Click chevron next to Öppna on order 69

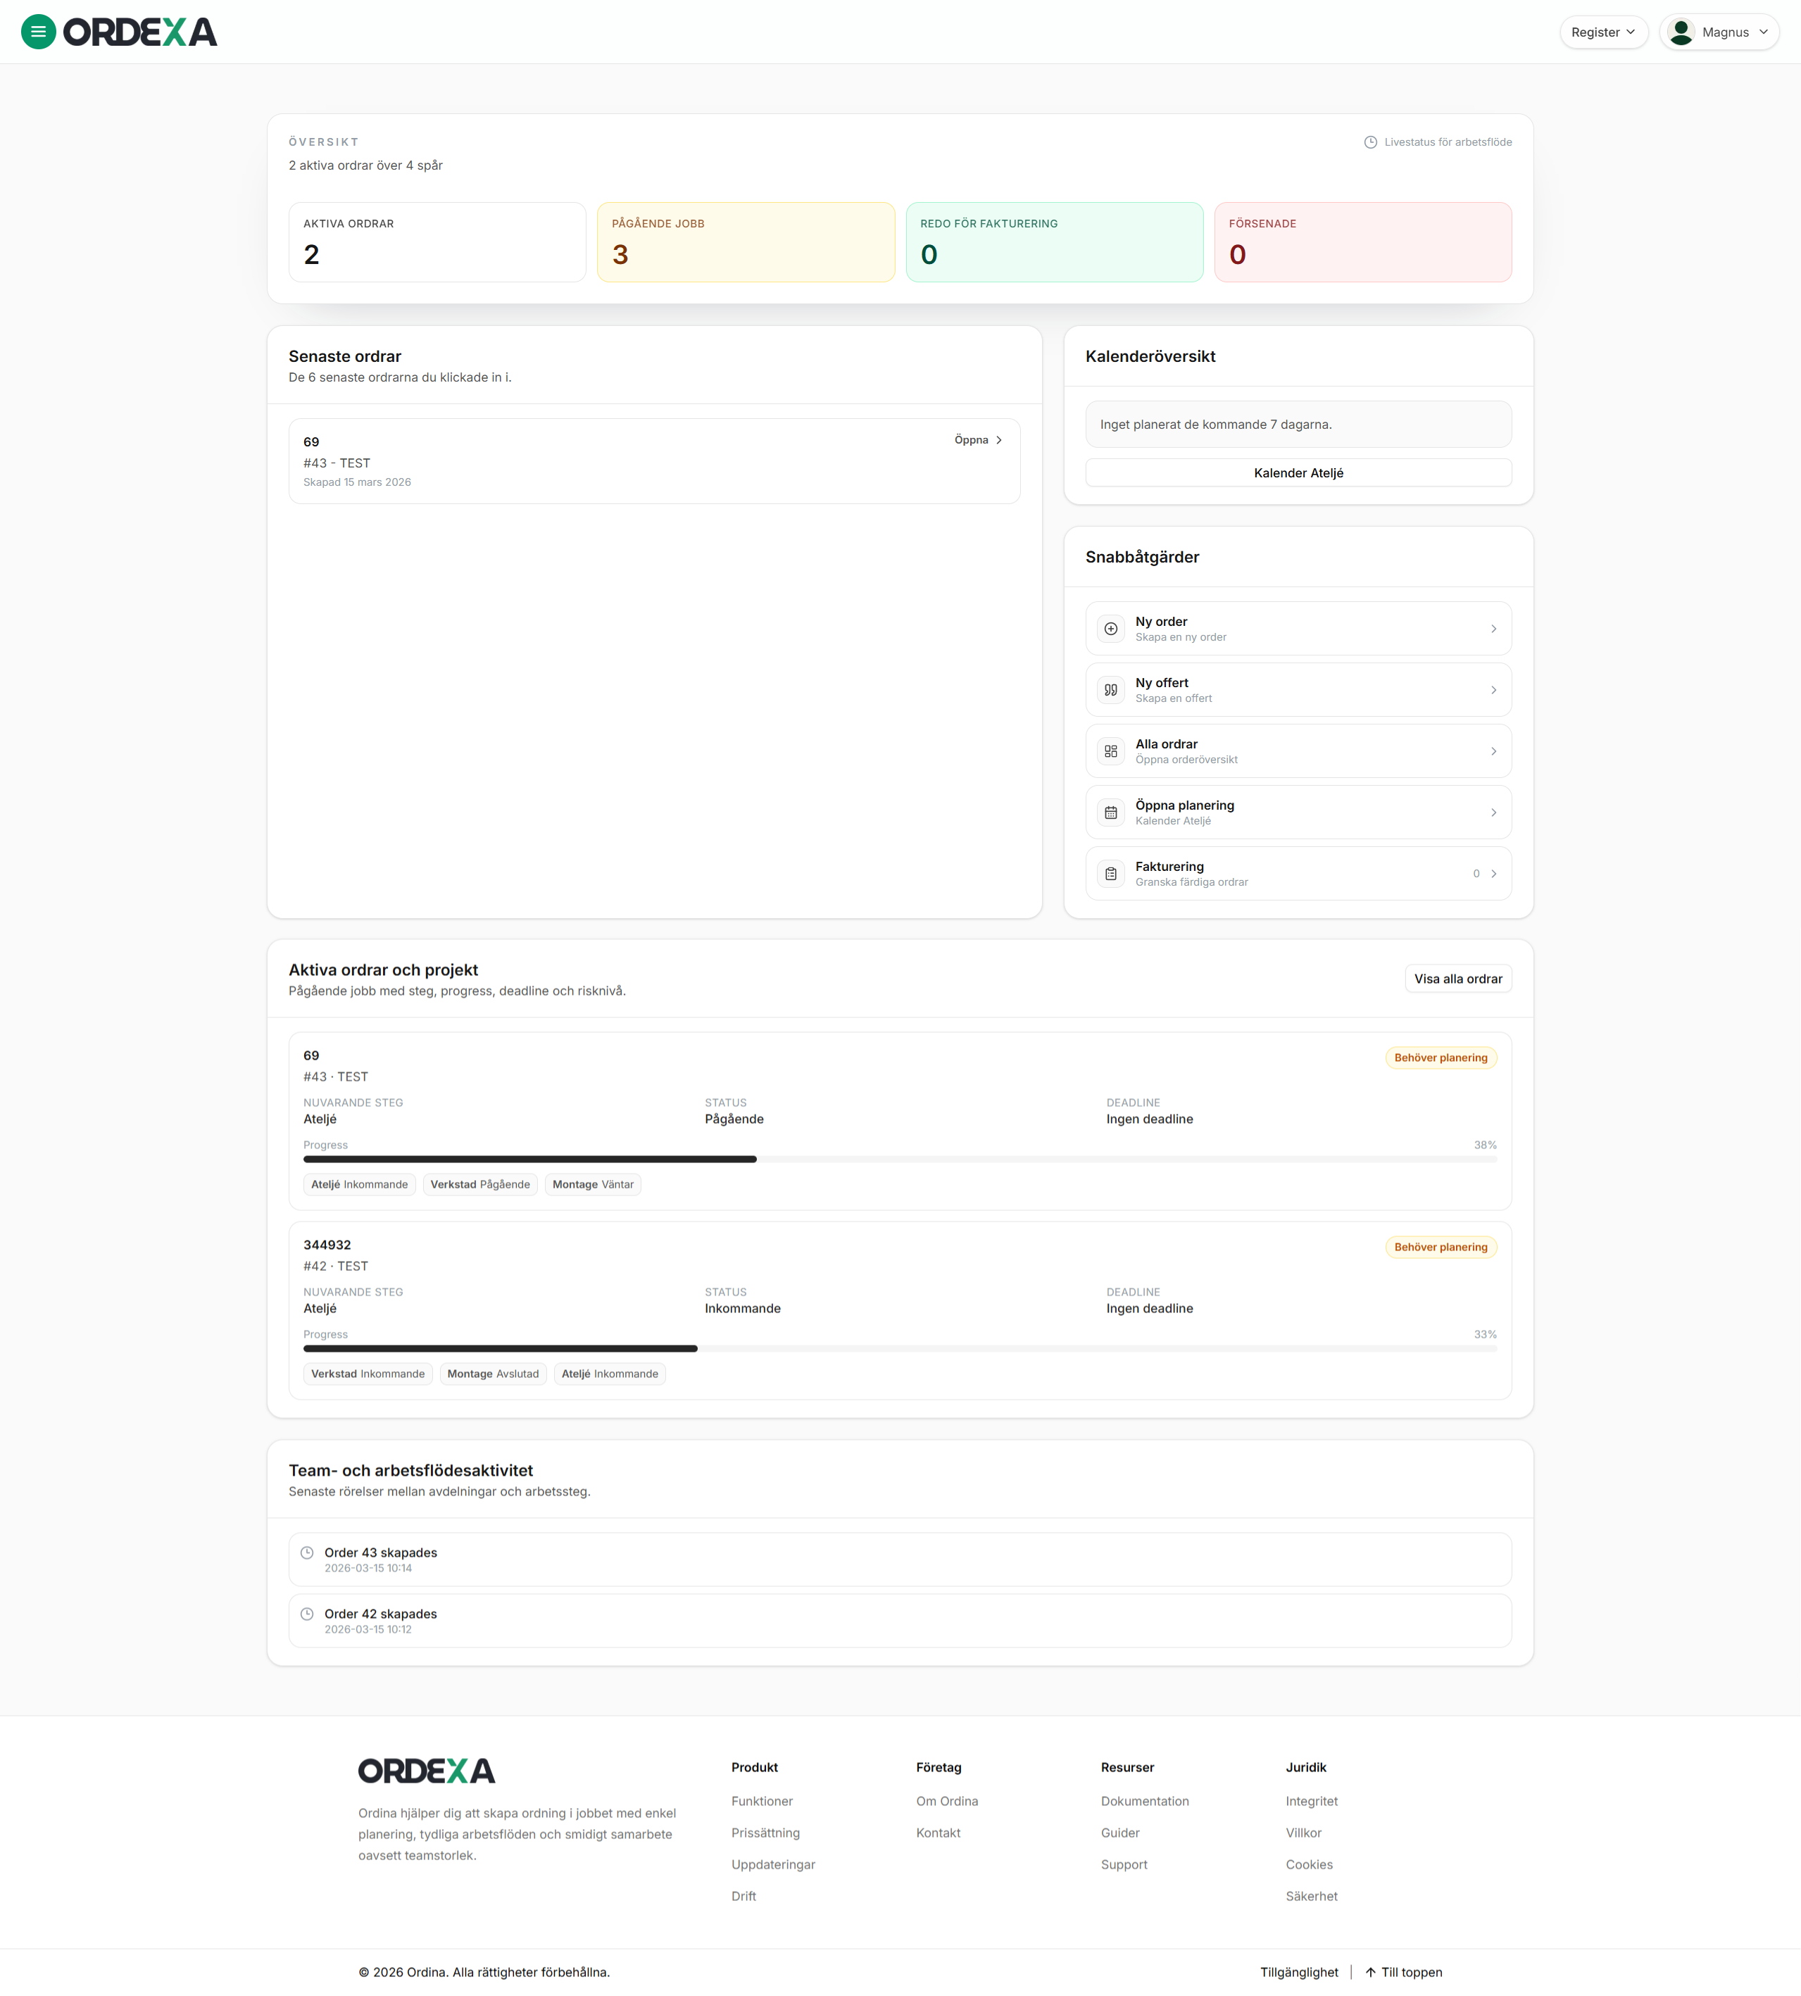[x=998, y=440]
